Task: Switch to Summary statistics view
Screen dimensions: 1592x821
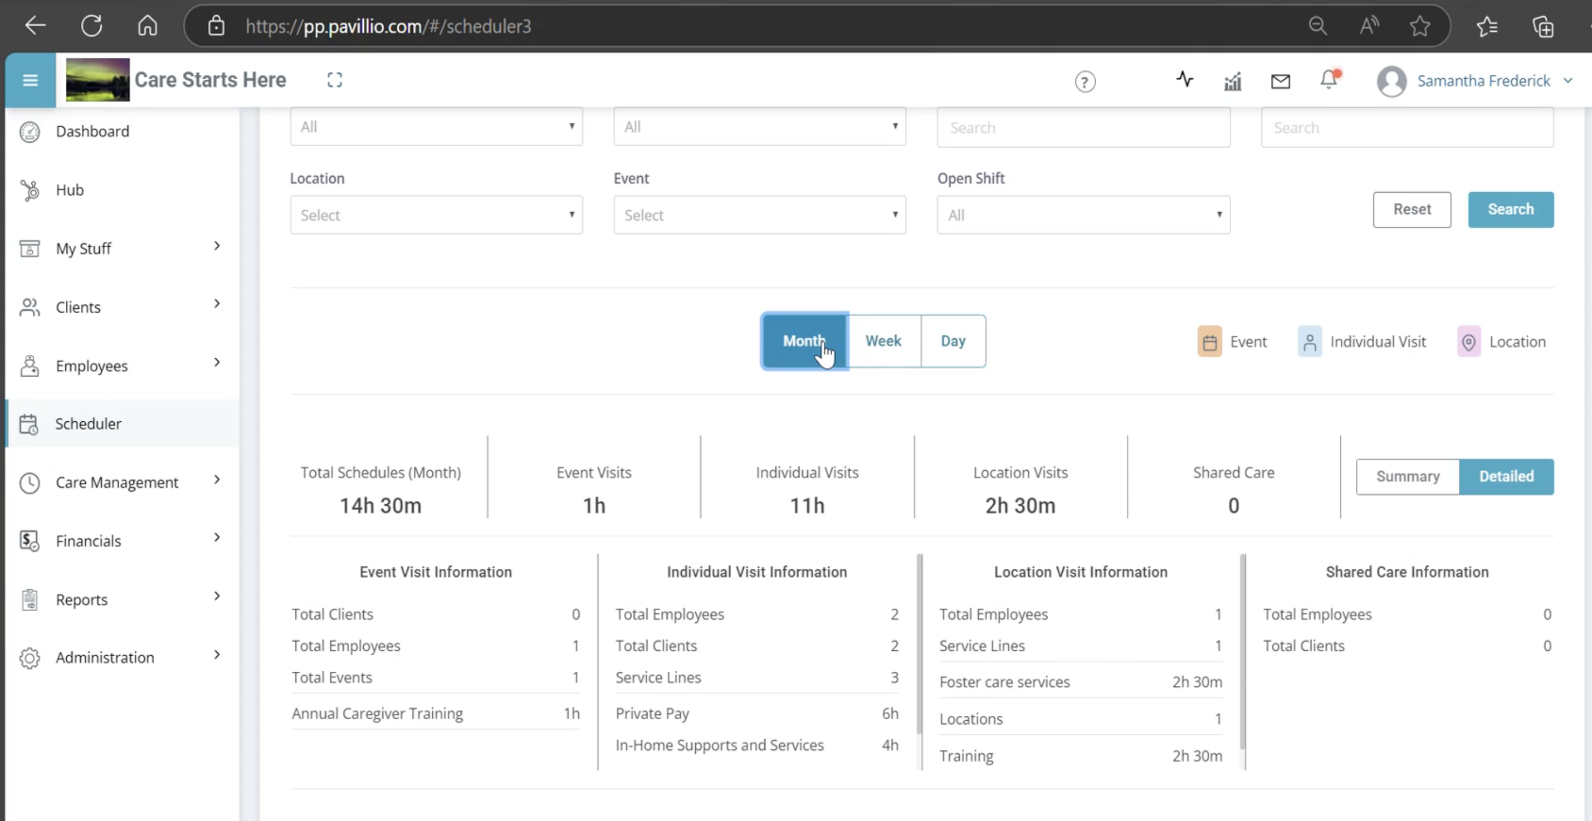Action: (x=1407, y=476)
